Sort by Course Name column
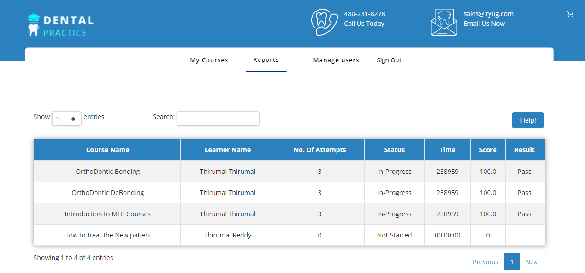The height and width of the screenshot is (273, 585). tap(107, 150)
